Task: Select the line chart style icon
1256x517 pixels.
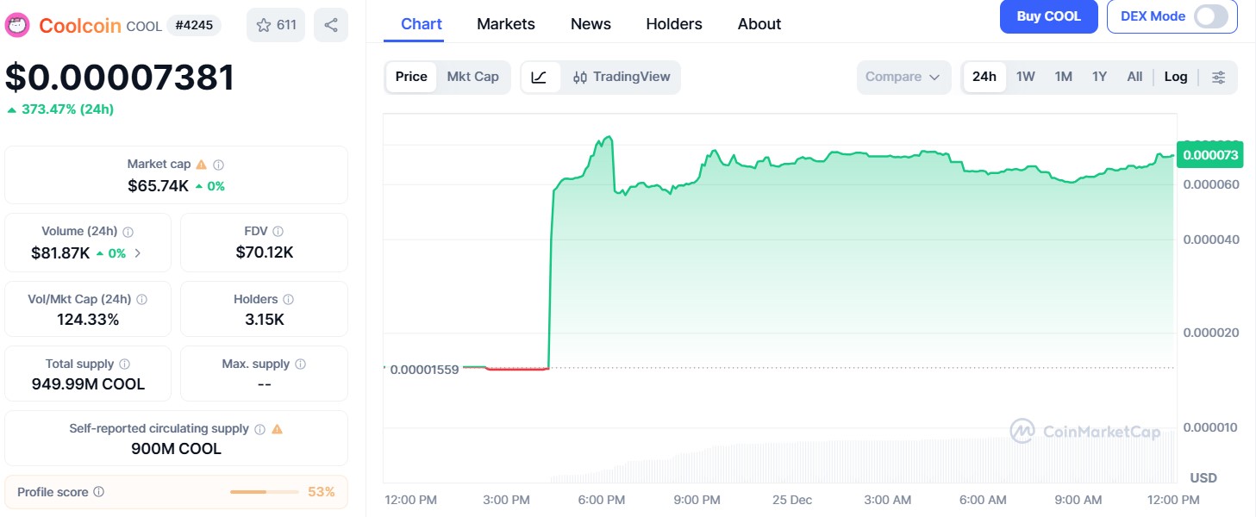Action: point(541,77)
